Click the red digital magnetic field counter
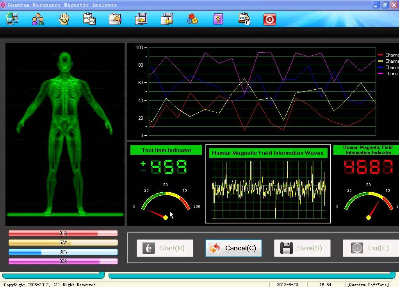Viewport: 399px width, 287px height. pos(368,167)
